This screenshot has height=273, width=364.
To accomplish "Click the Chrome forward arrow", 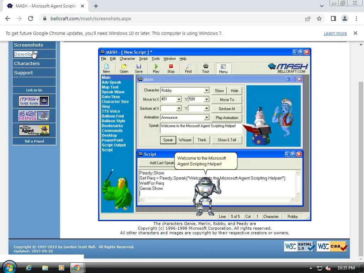I will 19,18.
